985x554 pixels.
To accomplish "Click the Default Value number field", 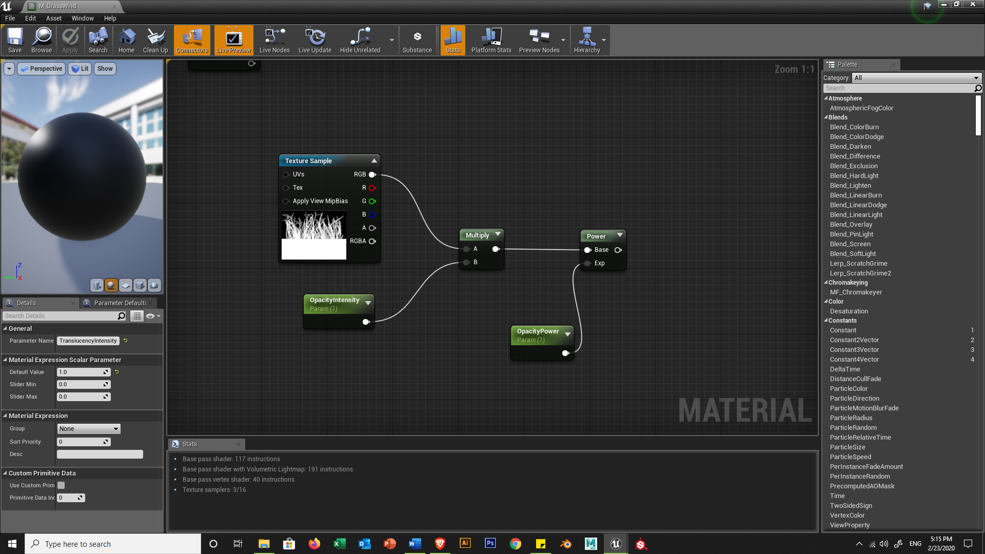I will 81,372.
